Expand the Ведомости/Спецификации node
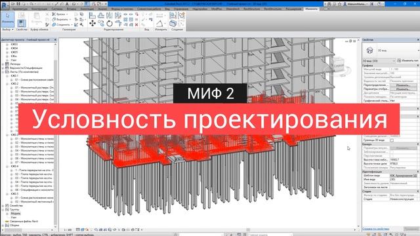This screenshot has height=236, width=420. point(3,68)
